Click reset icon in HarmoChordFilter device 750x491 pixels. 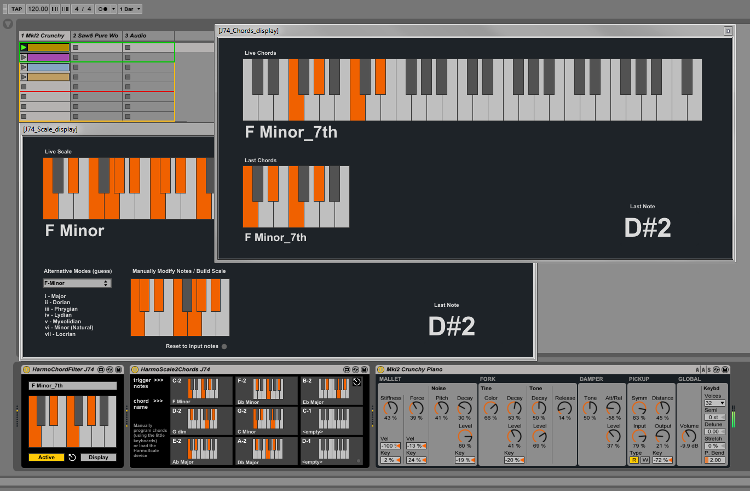pyautogui.click(x=72, y=457)
